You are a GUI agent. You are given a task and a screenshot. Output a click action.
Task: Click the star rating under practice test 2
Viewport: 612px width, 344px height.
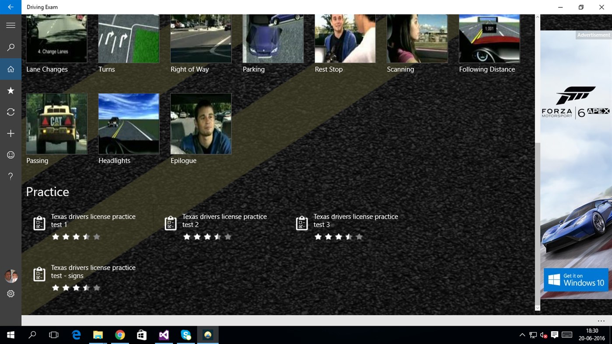coord(207,236)
